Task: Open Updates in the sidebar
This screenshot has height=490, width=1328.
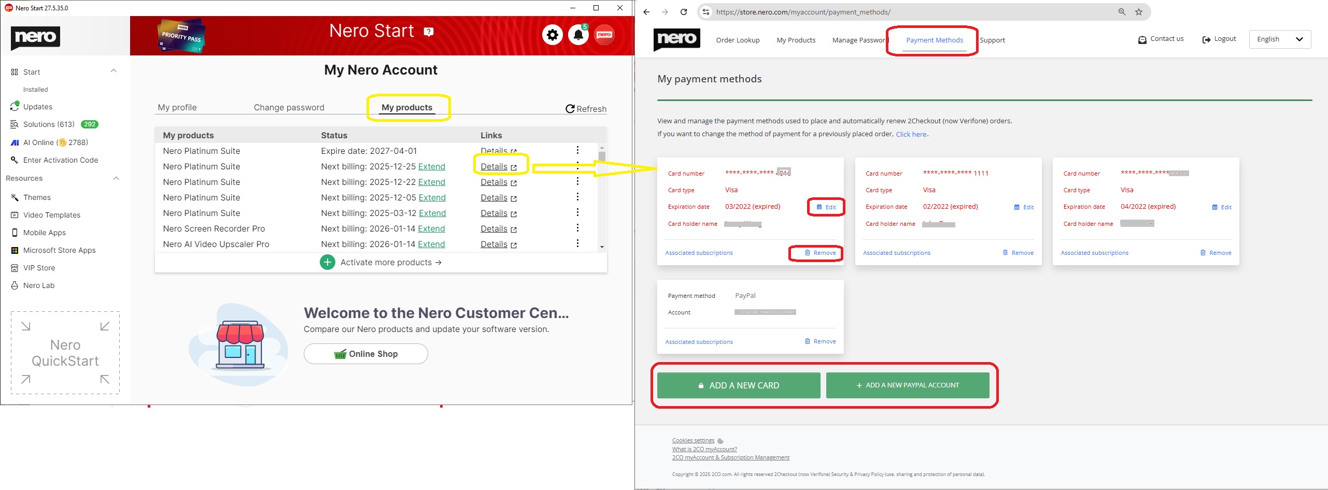Action: (x=37, y=107)
